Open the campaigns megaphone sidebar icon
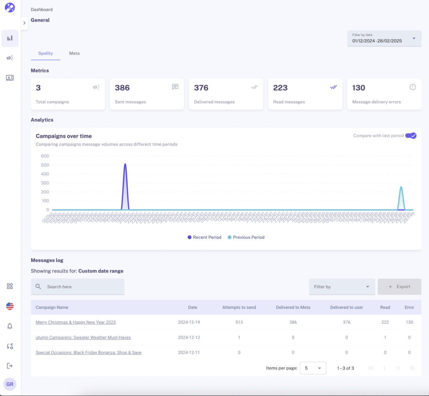The height and width of the screenshot is (396, 429). 10,58
